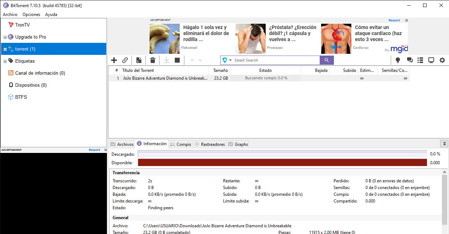
Task: Sort by Estado column header
Action: point(265,70)
